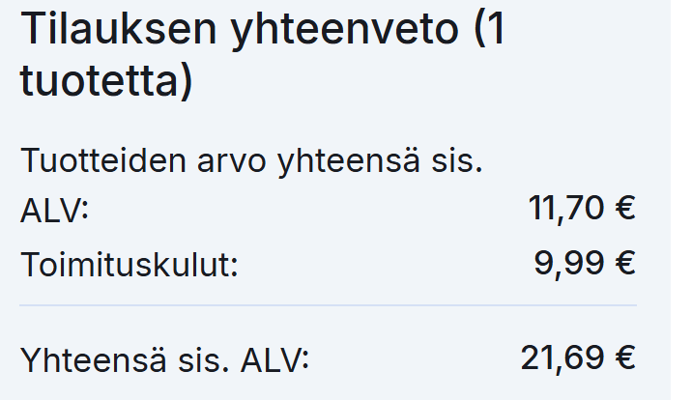Click "yhteensä sis." in the product value line
692x400 pixels.
pos(380,161)
